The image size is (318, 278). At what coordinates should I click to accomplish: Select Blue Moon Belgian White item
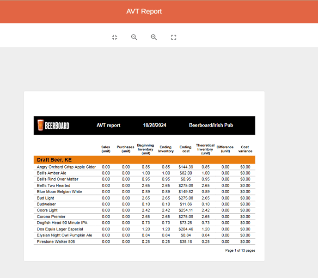point(60,192)
